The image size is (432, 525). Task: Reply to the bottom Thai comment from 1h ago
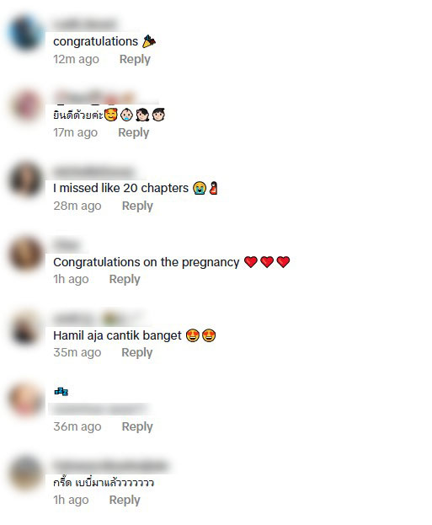pyautogui.click(x=125, y=501)
